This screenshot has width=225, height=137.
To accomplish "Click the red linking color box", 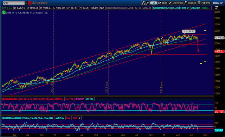I will pos(30,3).
